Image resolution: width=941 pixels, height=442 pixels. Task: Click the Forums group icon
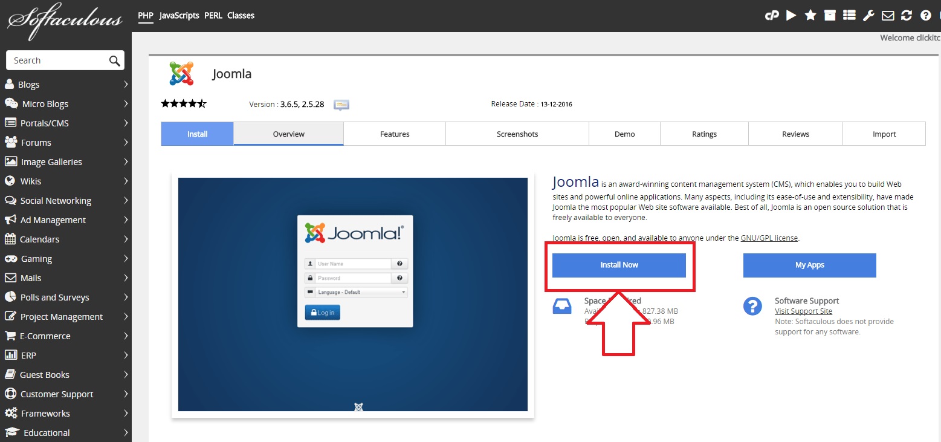click(x=10, y=142)
